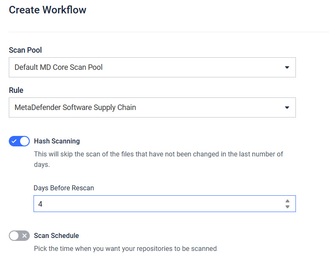Click the checkmark on Hash Scanning switch

[x=14, y=141]
